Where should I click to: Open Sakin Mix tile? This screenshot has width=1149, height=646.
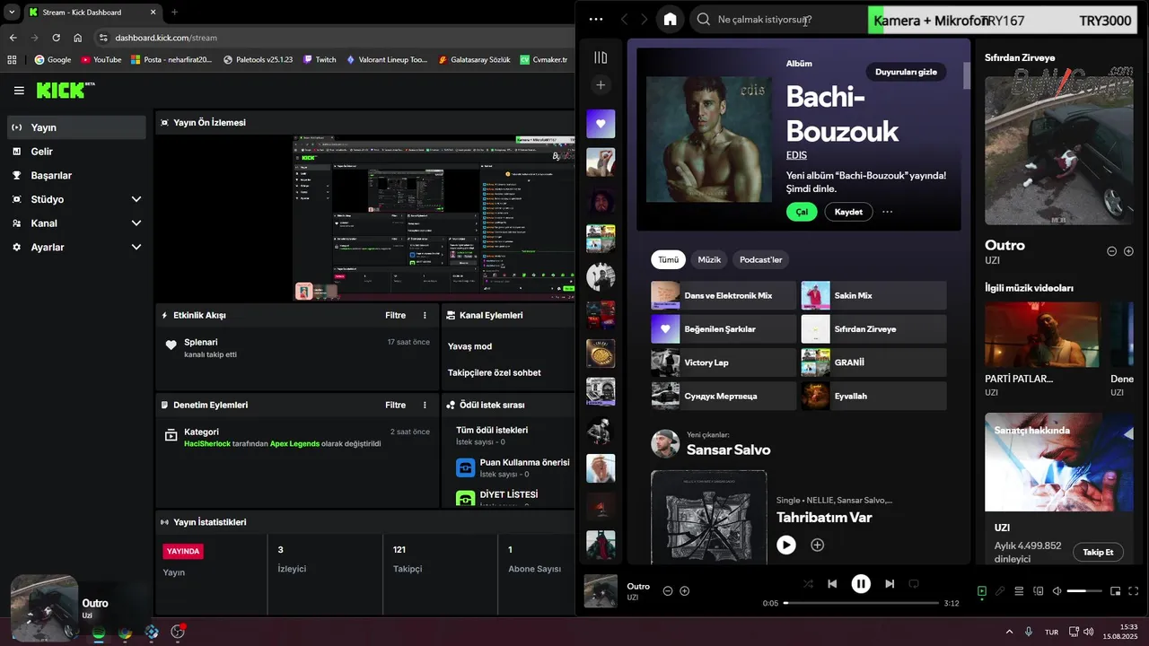coord(873,295)
